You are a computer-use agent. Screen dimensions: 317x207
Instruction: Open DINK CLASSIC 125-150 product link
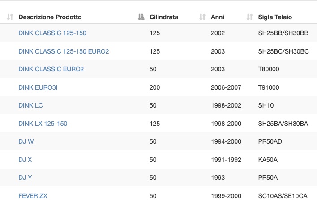[52, 33]
